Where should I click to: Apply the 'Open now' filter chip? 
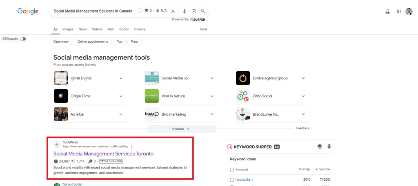(61, 42)
